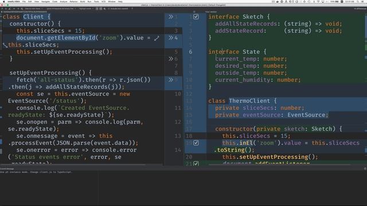Go to previous difference arrow in toolbar
Viewport: 367px width, 206px height.
[2, 9]
